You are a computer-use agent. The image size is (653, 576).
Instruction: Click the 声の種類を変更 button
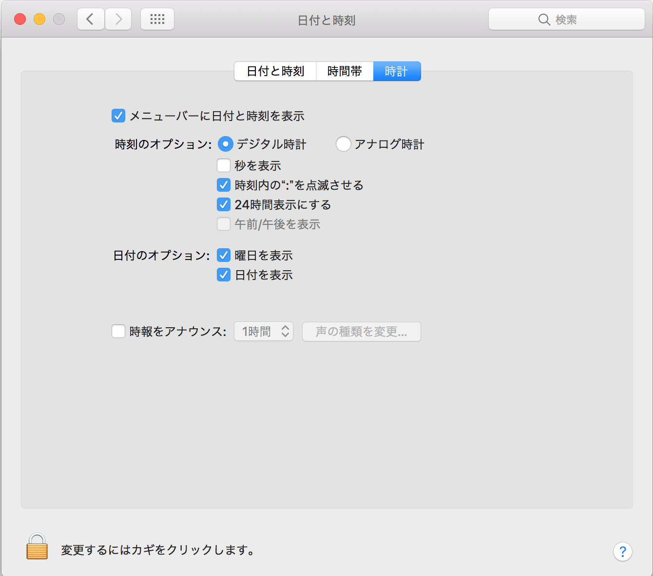(361, 332)
